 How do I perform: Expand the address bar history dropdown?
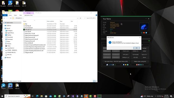(78, 18)
